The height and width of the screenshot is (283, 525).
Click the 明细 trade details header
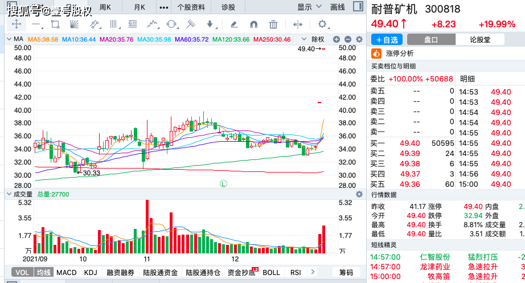pos(467,79)
